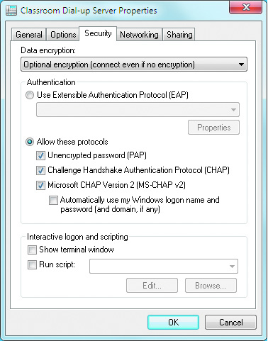Disable Challenge Handshake Authentication Protocol (CHAP)
Image resolution: width=268 pixels, height=341 pixels.
pyautogui.click(x=40, y=170)
